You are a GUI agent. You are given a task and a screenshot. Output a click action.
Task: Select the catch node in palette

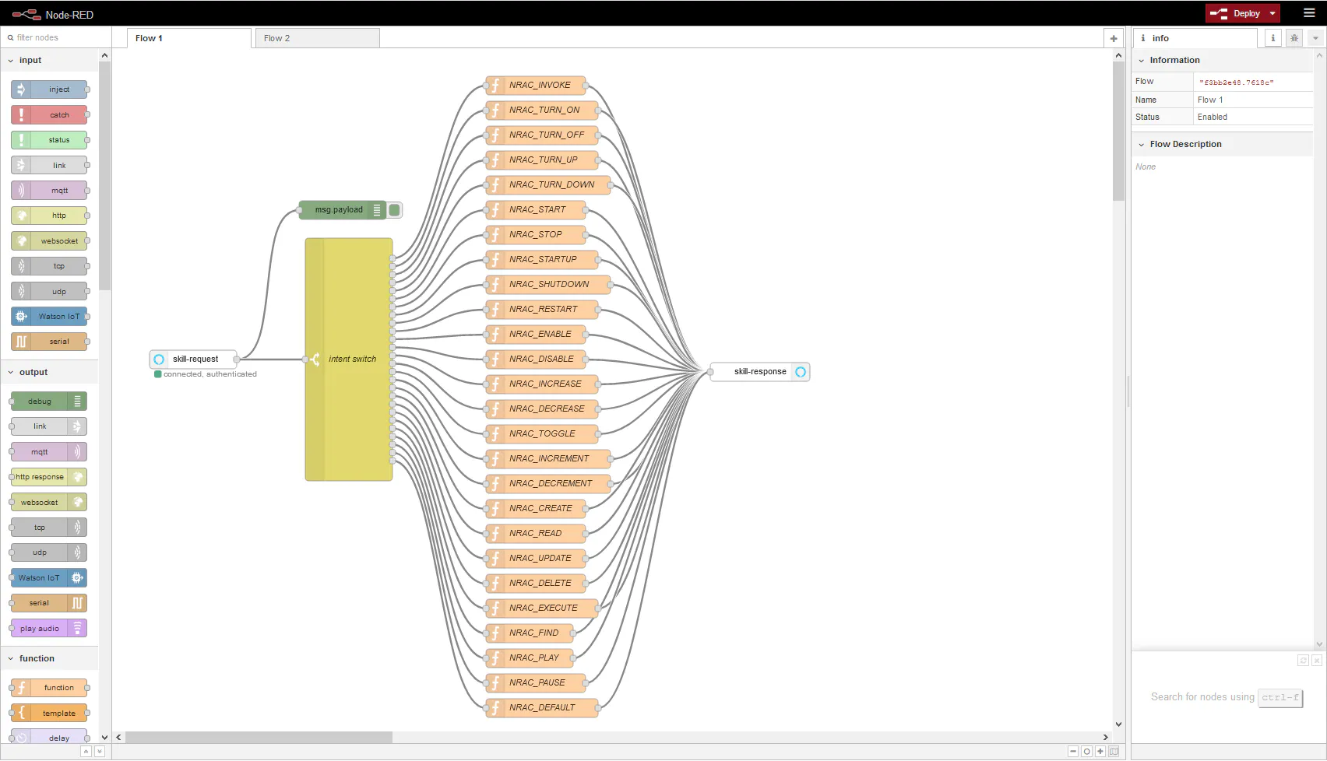click(49, 115)
